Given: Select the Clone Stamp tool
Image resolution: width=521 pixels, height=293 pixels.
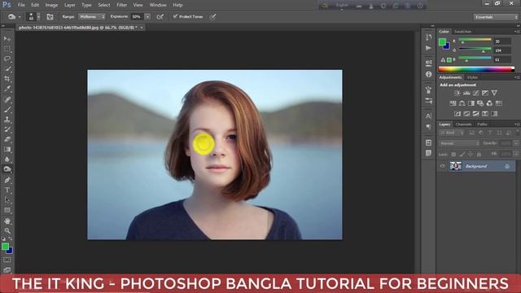Looking at the screenshot, I should [x=7, y=120].
